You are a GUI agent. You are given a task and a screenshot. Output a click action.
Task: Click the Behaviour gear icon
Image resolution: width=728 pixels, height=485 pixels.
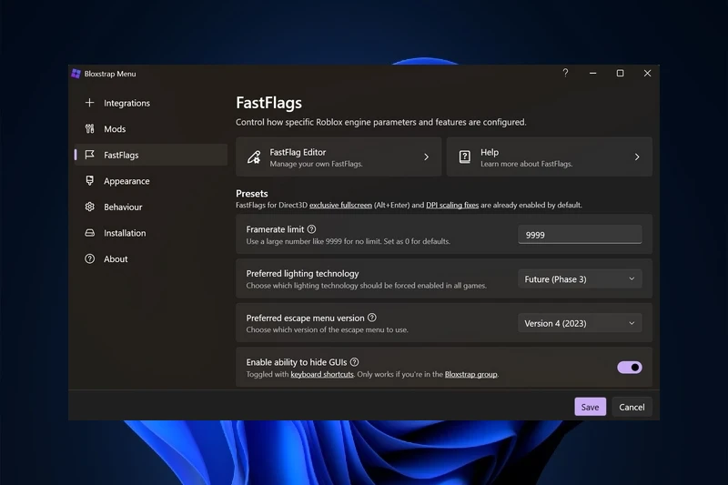tap(89, 207)
